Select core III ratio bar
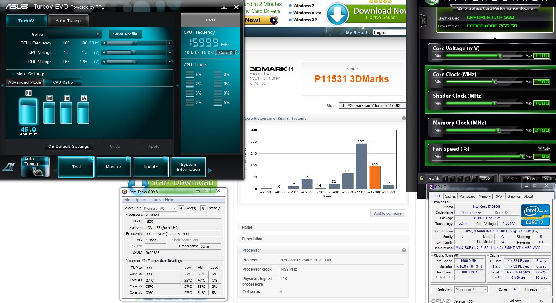Screen dimensions: 556x303 click(x=66, y=113)
